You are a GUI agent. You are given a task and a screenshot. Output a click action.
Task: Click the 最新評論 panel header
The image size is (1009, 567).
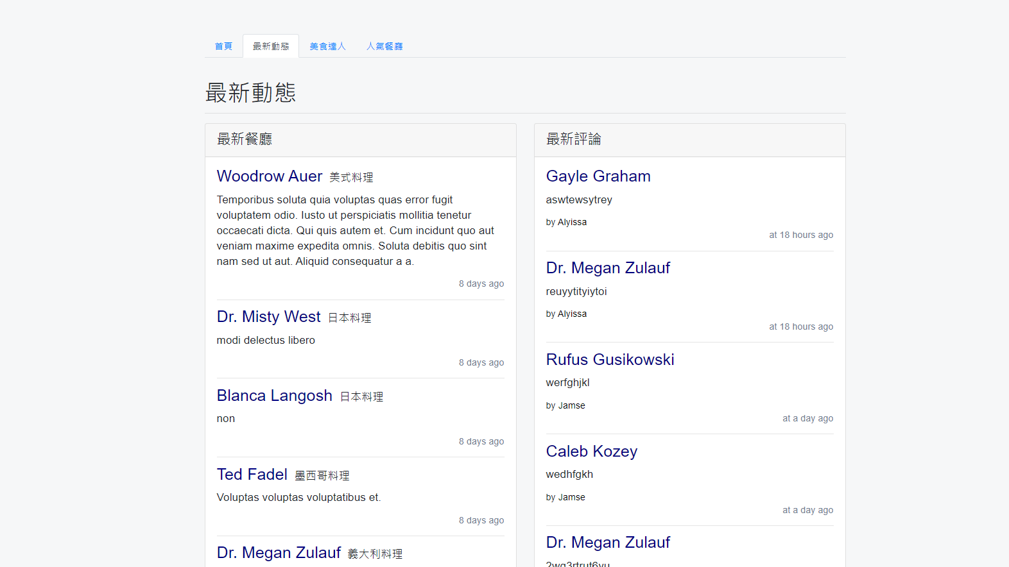click(690, 140)
